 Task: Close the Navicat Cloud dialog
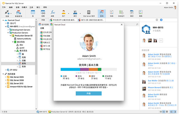tap(122, 25)
